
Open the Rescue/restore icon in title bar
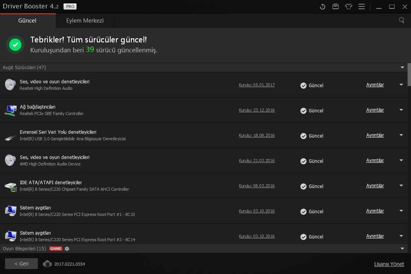click(322, 6)
